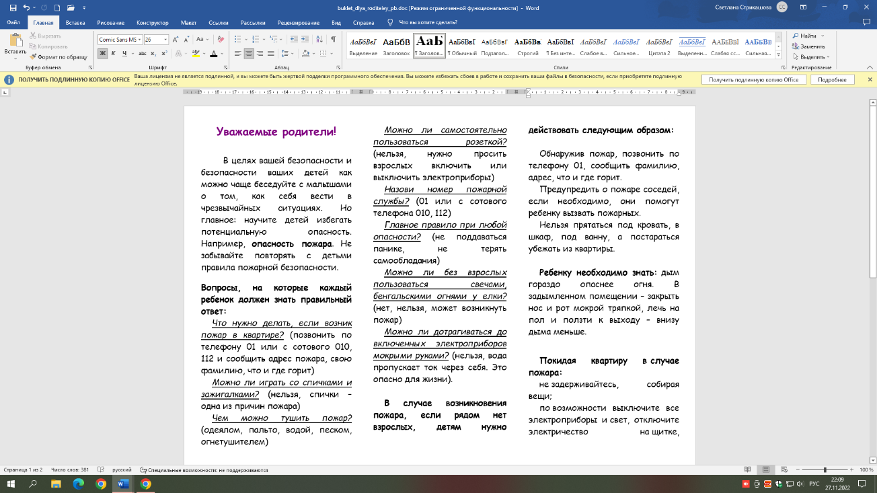Click Copy (Копировать) command

tap(49, 46)
